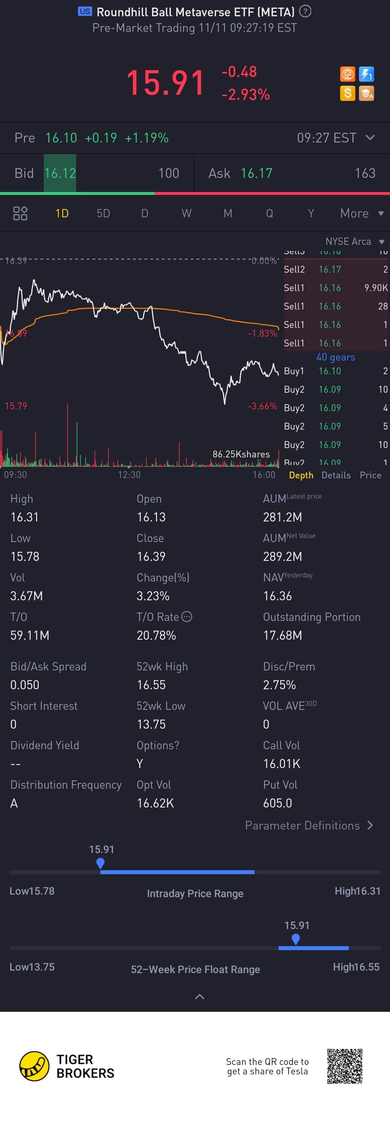Open the help question mark beside ETF name
390x1121 pixels.
coord(305,11)
